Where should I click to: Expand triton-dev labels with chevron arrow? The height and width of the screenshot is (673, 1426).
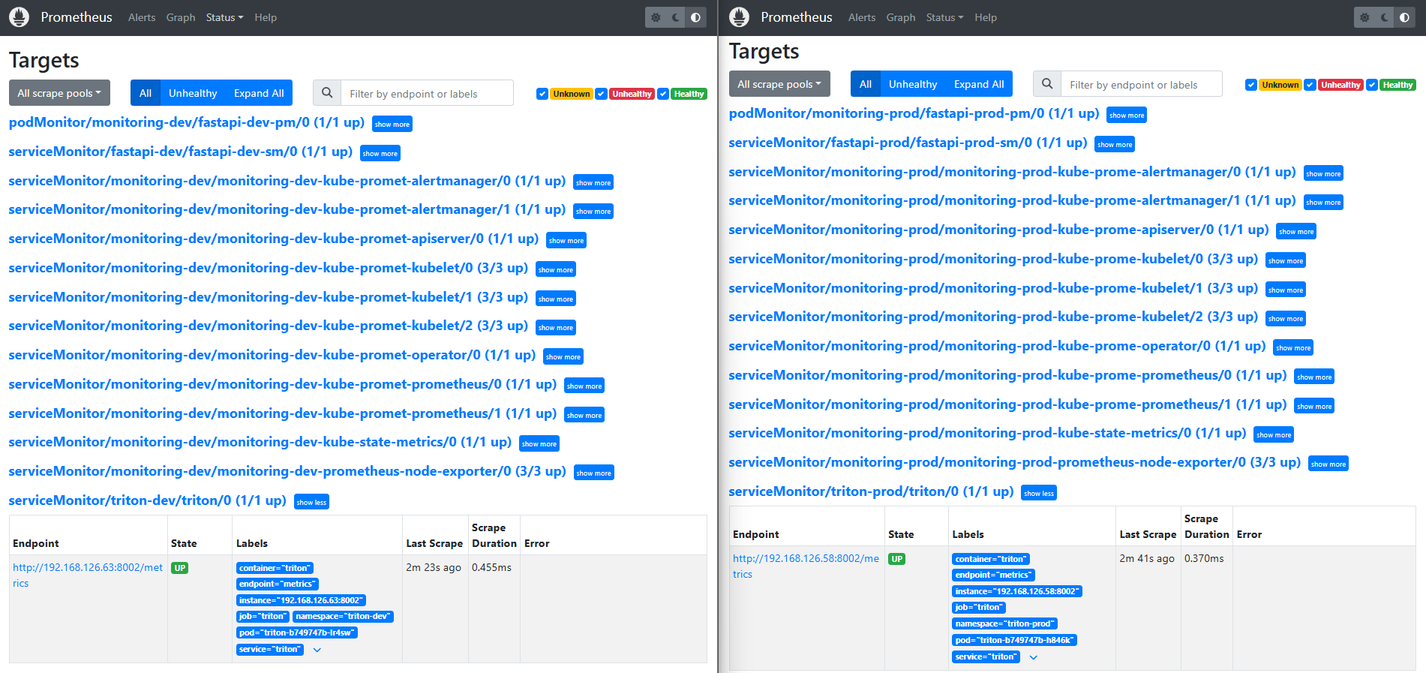click(x=317, y=650)
